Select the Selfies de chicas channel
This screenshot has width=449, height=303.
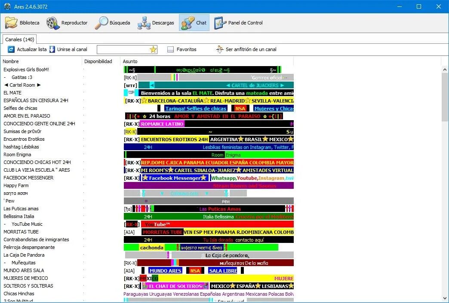20,108
